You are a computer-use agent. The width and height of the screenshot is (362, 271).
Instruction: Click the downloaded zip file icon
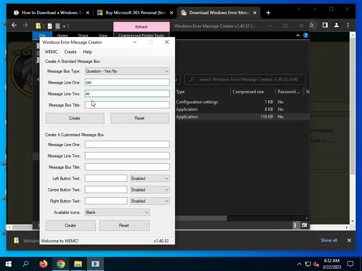(16, 241)
